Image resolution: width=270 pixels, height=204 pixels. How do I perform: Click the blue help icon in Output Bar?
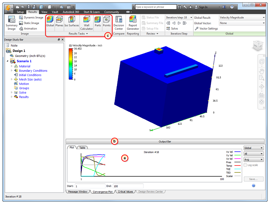(254, 186)
